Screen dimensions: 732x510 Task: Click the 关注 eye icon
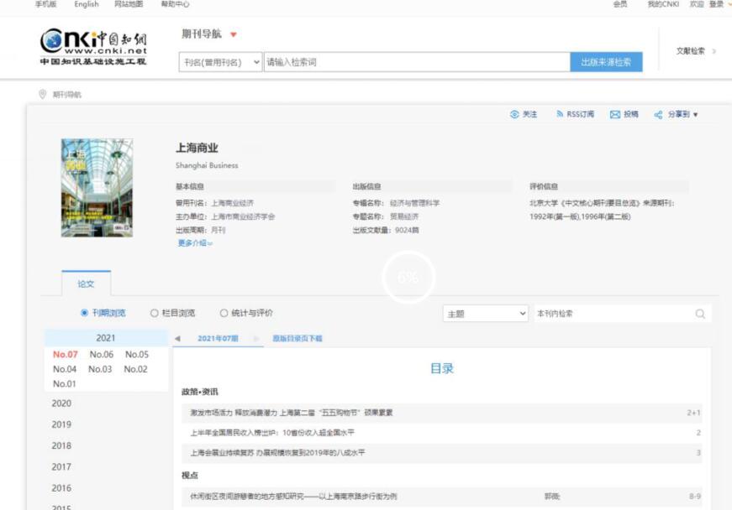tap(514, 114)
